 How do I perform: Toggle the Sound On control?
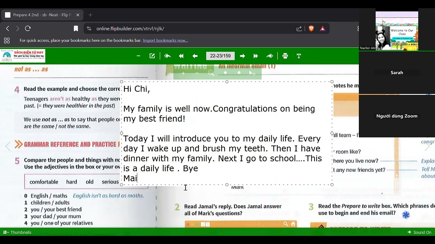point(419,232)
